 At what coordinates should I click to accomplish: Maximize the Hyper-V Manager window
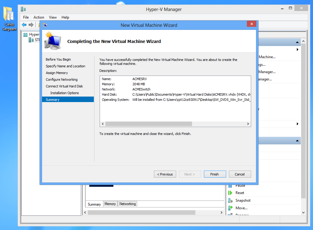pyautogui.click(x=290, y=8)
